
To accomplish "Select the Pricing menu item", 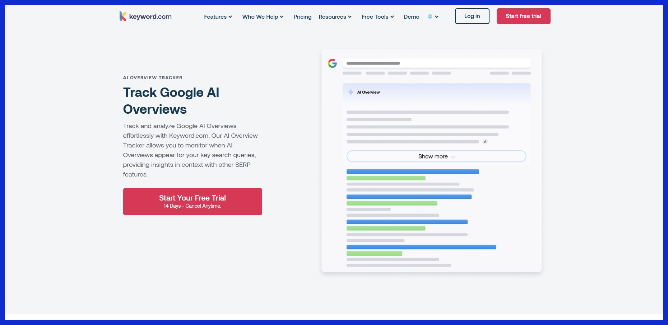I will pyautogui.click(x=302, y=17).
